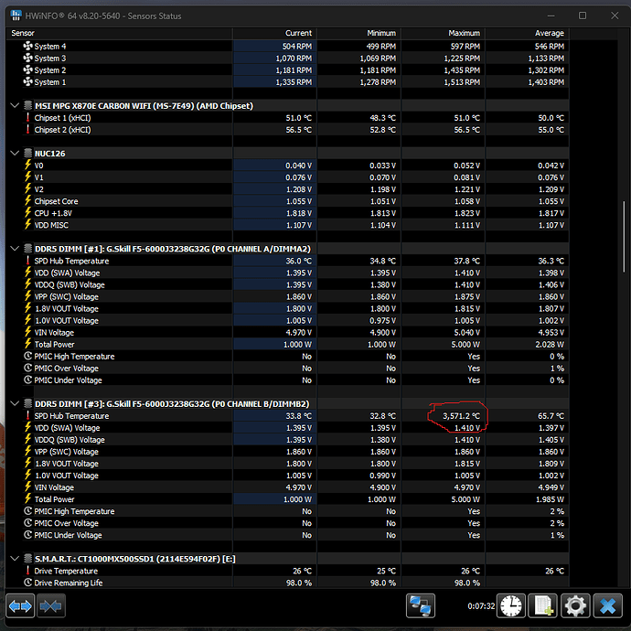
Task: Reset the sensor clock timer button
Action: tap(511, 605)
